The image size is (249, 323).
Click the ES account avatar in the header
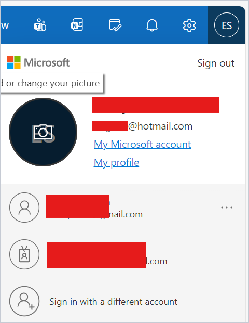point(227,25)
